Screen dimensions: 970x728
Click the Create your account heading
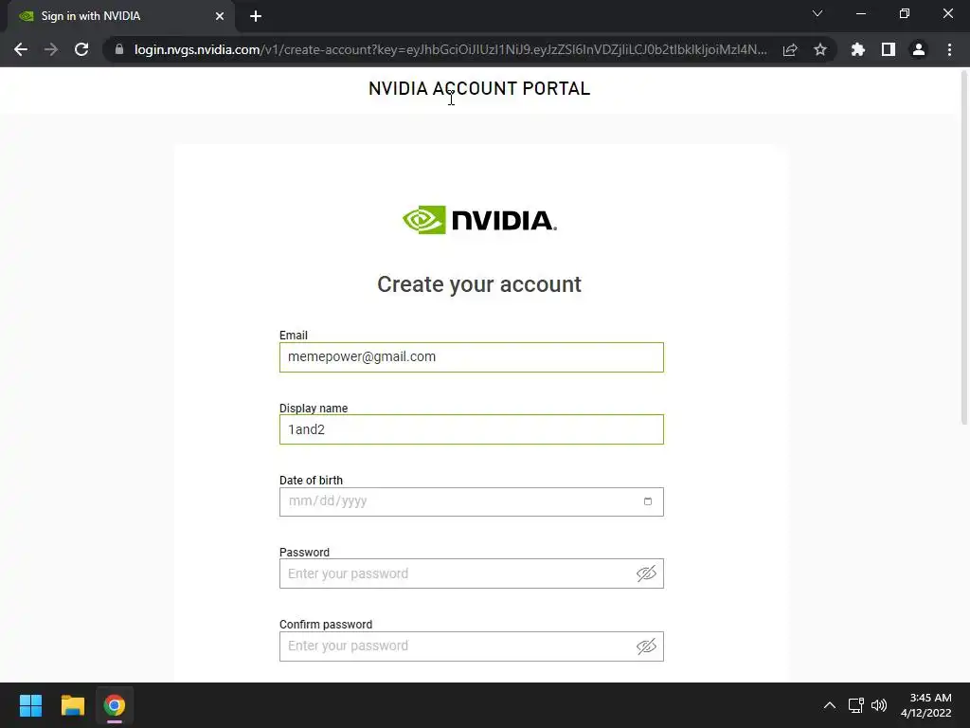click(479, 284)
